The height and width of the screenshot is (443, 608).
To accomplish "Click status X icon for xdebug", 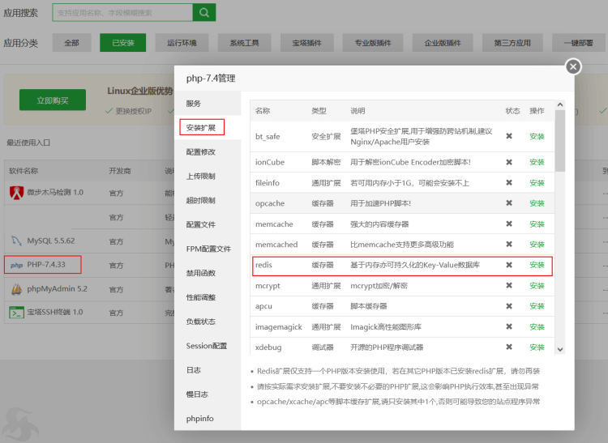I will coord(509,347).
